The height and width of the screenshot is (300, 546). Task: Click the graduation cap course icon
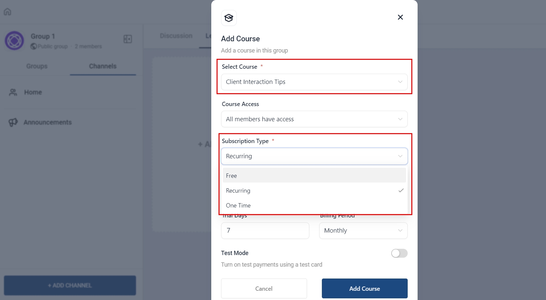[229, 18]
